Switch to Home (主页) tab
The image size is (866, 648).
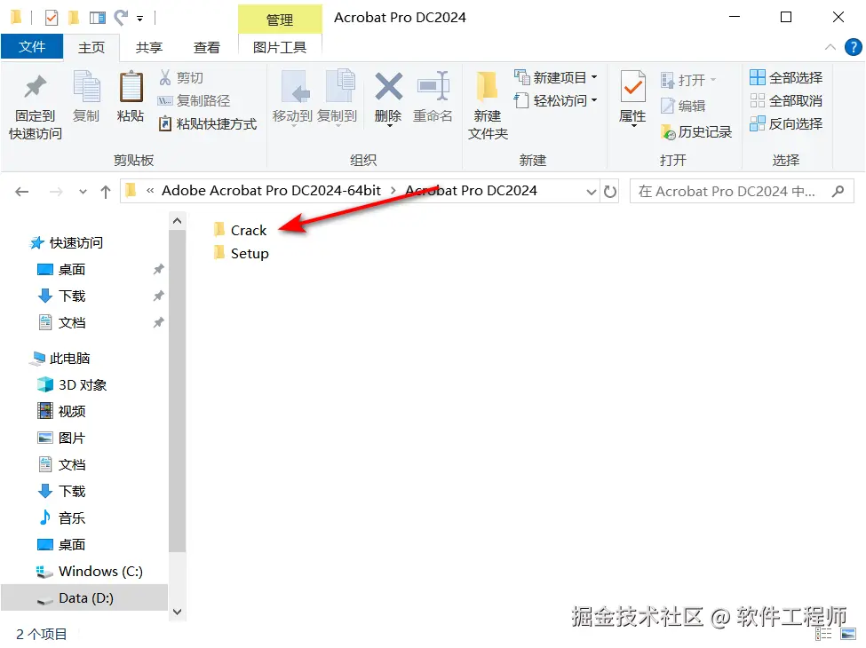click(91, 47)
